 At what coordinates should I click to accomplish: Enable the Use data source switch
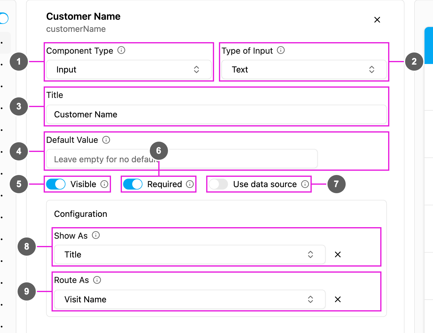coord(218,184)
